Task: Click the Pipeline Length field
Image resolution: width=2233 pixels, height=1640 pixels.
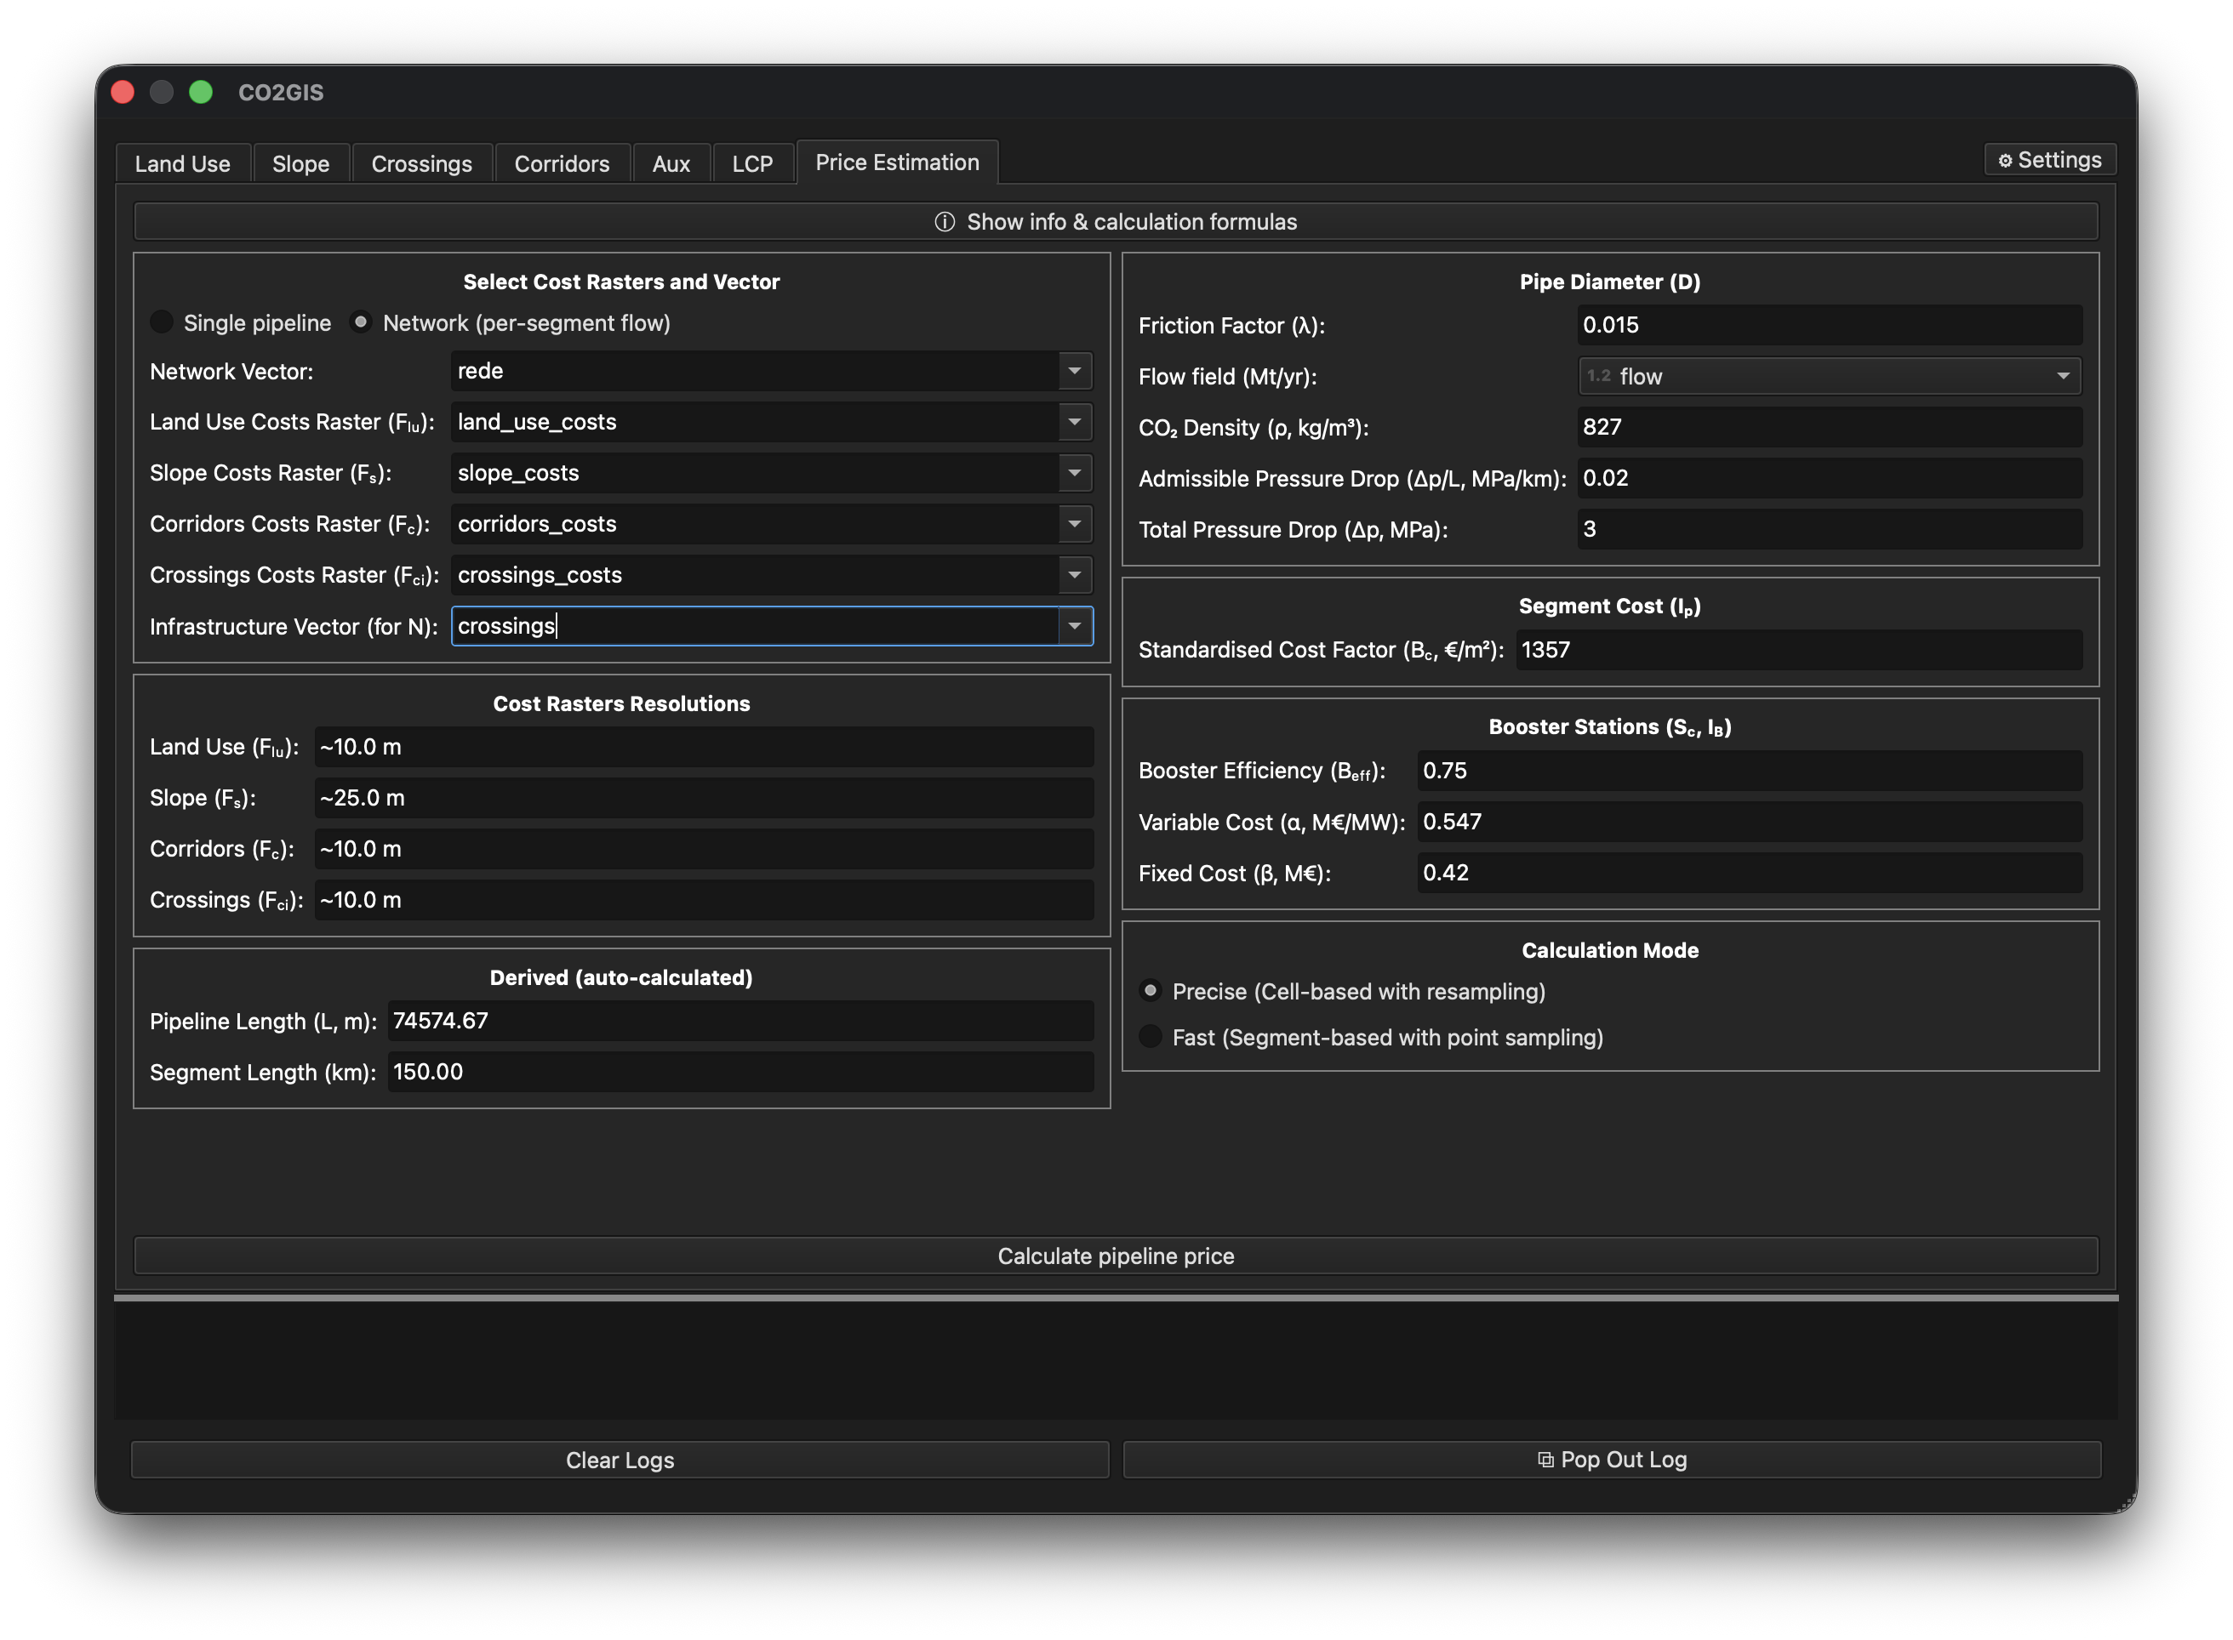Action: tap(740, 1021)
